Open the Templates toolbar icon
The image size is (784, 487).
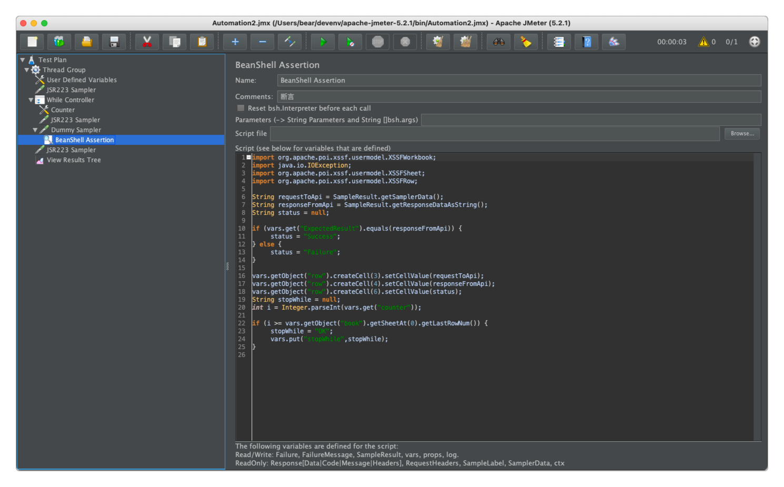click(59, 42)
